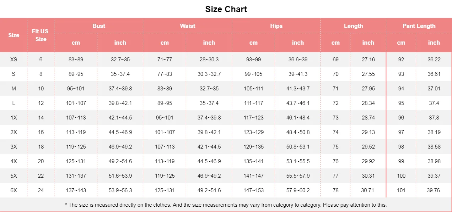Click pant length cell 100 cm

click(x=401, y=176)
